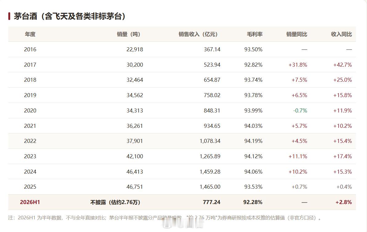Click the 不披露（估约2.76万） cell

point(115,203)
